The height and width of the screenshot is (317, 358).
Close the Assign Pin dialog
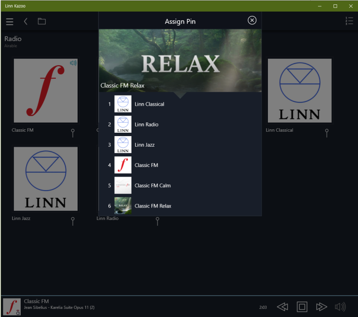(x=252, y=20)
